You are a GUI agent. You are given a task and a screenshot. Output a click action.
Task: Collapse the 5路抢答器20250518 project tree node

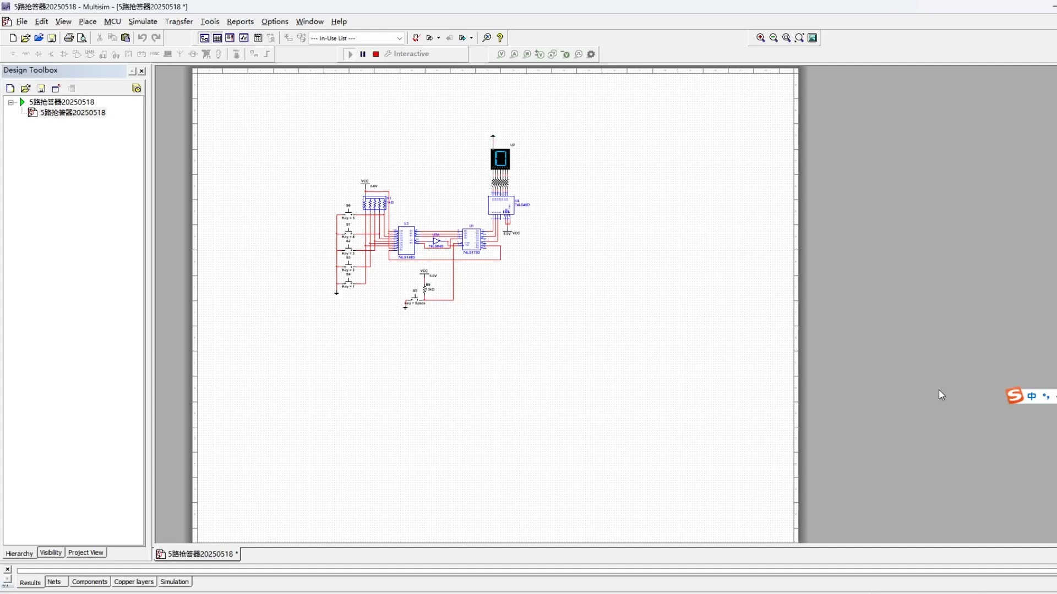click(10, 102)
